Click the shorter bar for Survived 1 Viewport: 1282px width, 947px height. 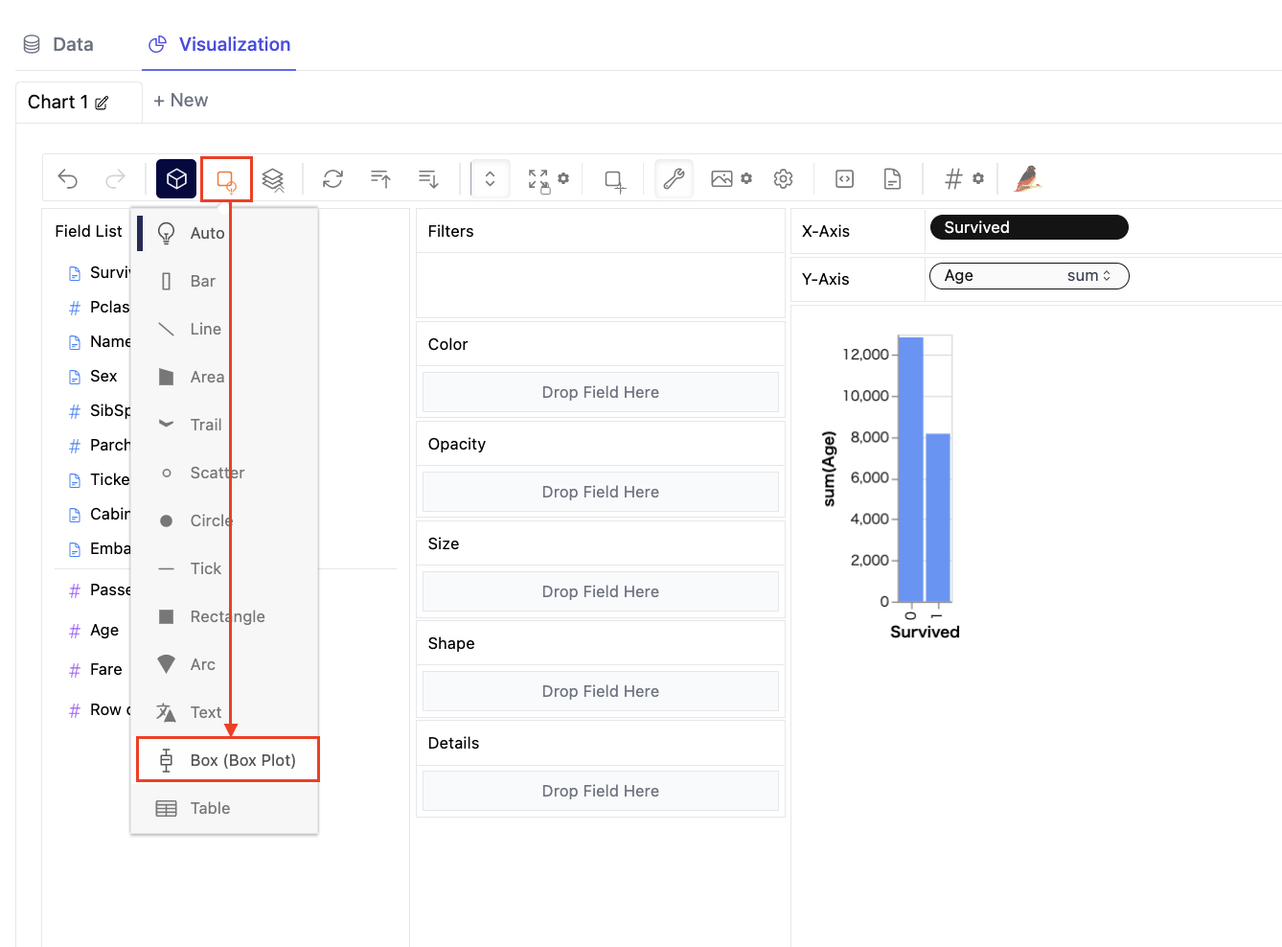point(938,518)
